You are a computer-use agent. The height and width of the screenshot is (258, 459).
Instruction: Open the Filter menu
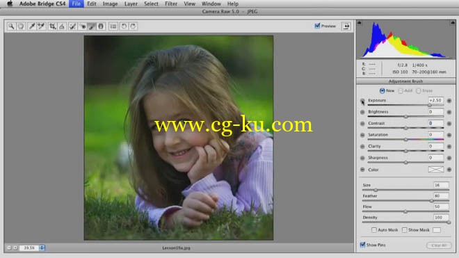point(171,3)
